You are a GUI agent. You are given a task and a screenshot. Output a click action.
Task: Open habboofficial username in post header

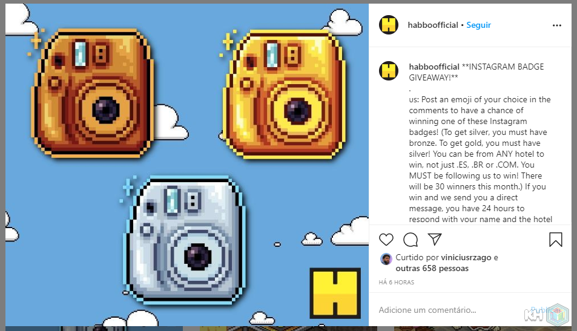pyautogui.click(x=433, y=25)
